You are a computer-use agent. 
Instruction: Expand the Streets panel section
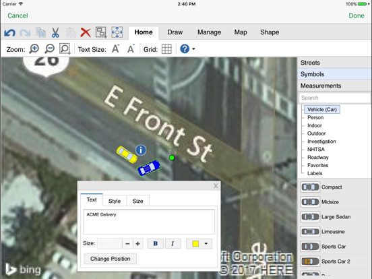[334, 63]
